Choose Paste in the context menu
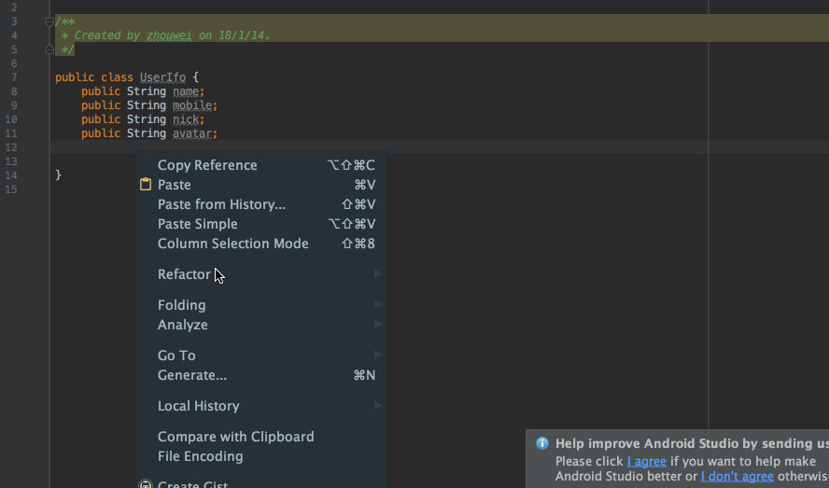This screenshot has height=488, width=829. (x=261, y=185)
